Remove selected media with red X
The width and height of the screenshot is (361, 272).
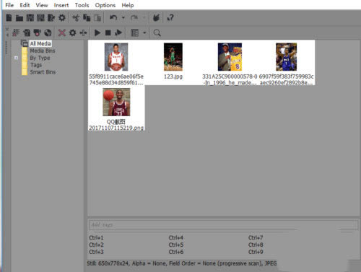(62, 32)
